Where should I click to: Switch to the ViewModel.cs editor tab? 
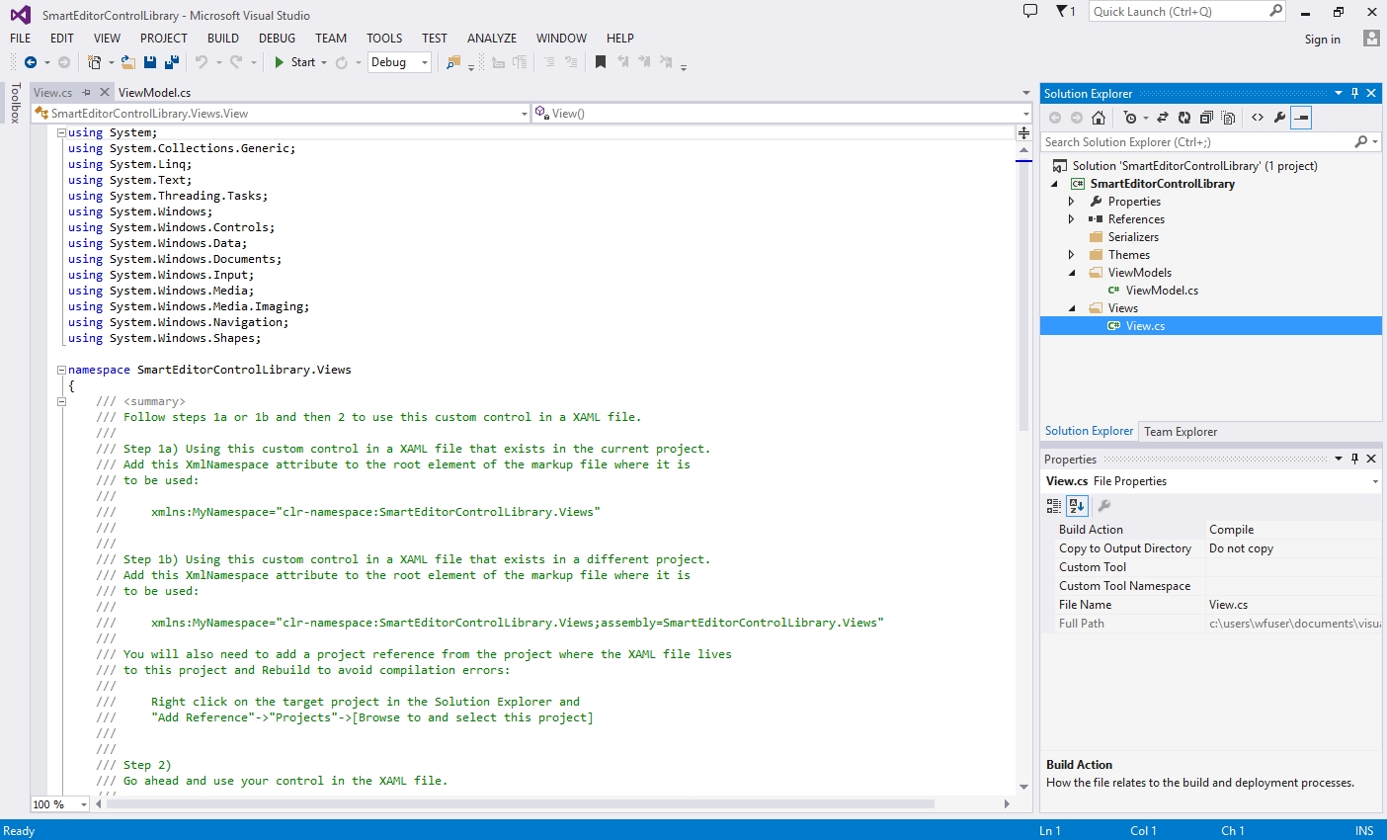(x=154, y=92)
